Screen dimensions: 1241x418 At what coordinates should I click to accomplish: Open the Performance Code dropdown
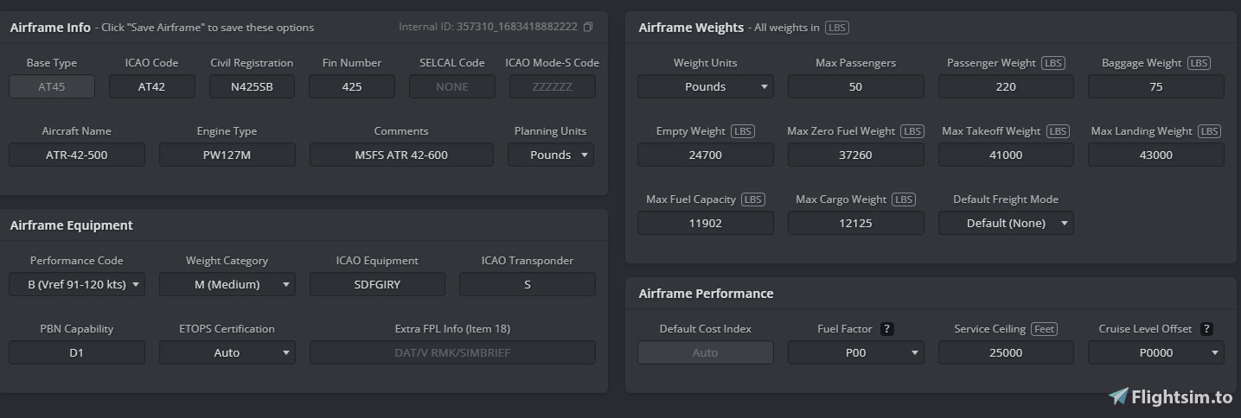[77, 284]
